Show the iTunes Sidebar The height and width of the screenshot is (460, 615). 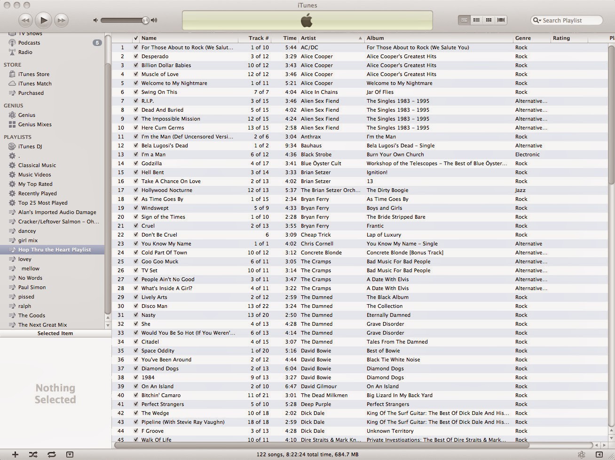click(599, 454)
